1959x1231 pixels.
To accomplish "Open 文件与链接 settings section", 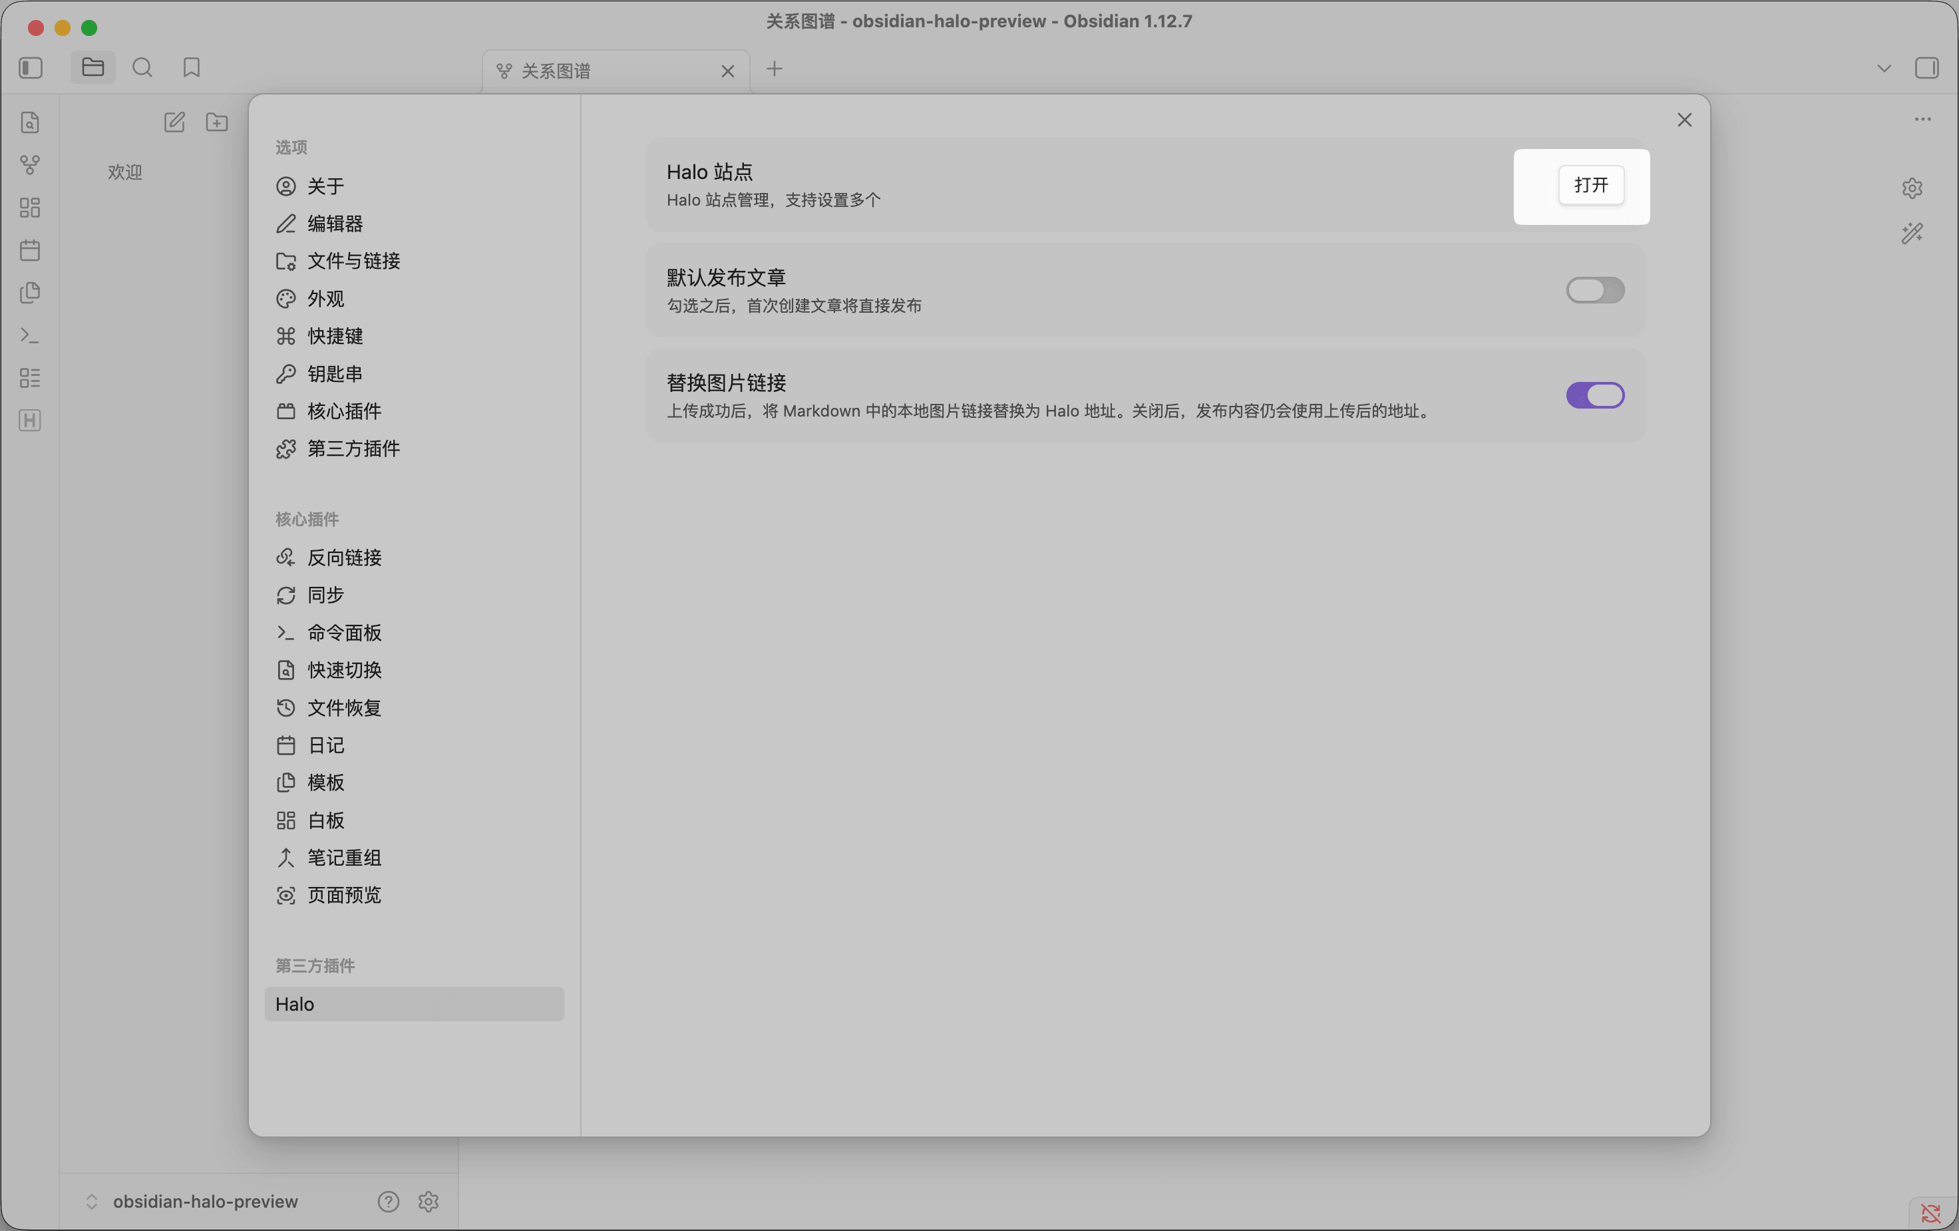I will pos(414,261).
